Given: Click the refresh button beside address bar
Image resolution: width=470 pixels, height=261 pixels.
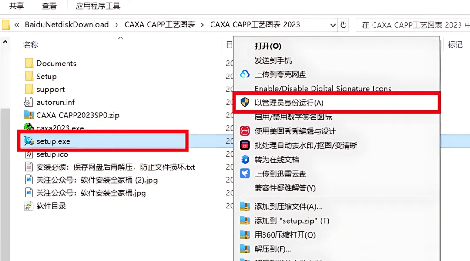Looking at the screenshot, I should (x=343, y=24).
